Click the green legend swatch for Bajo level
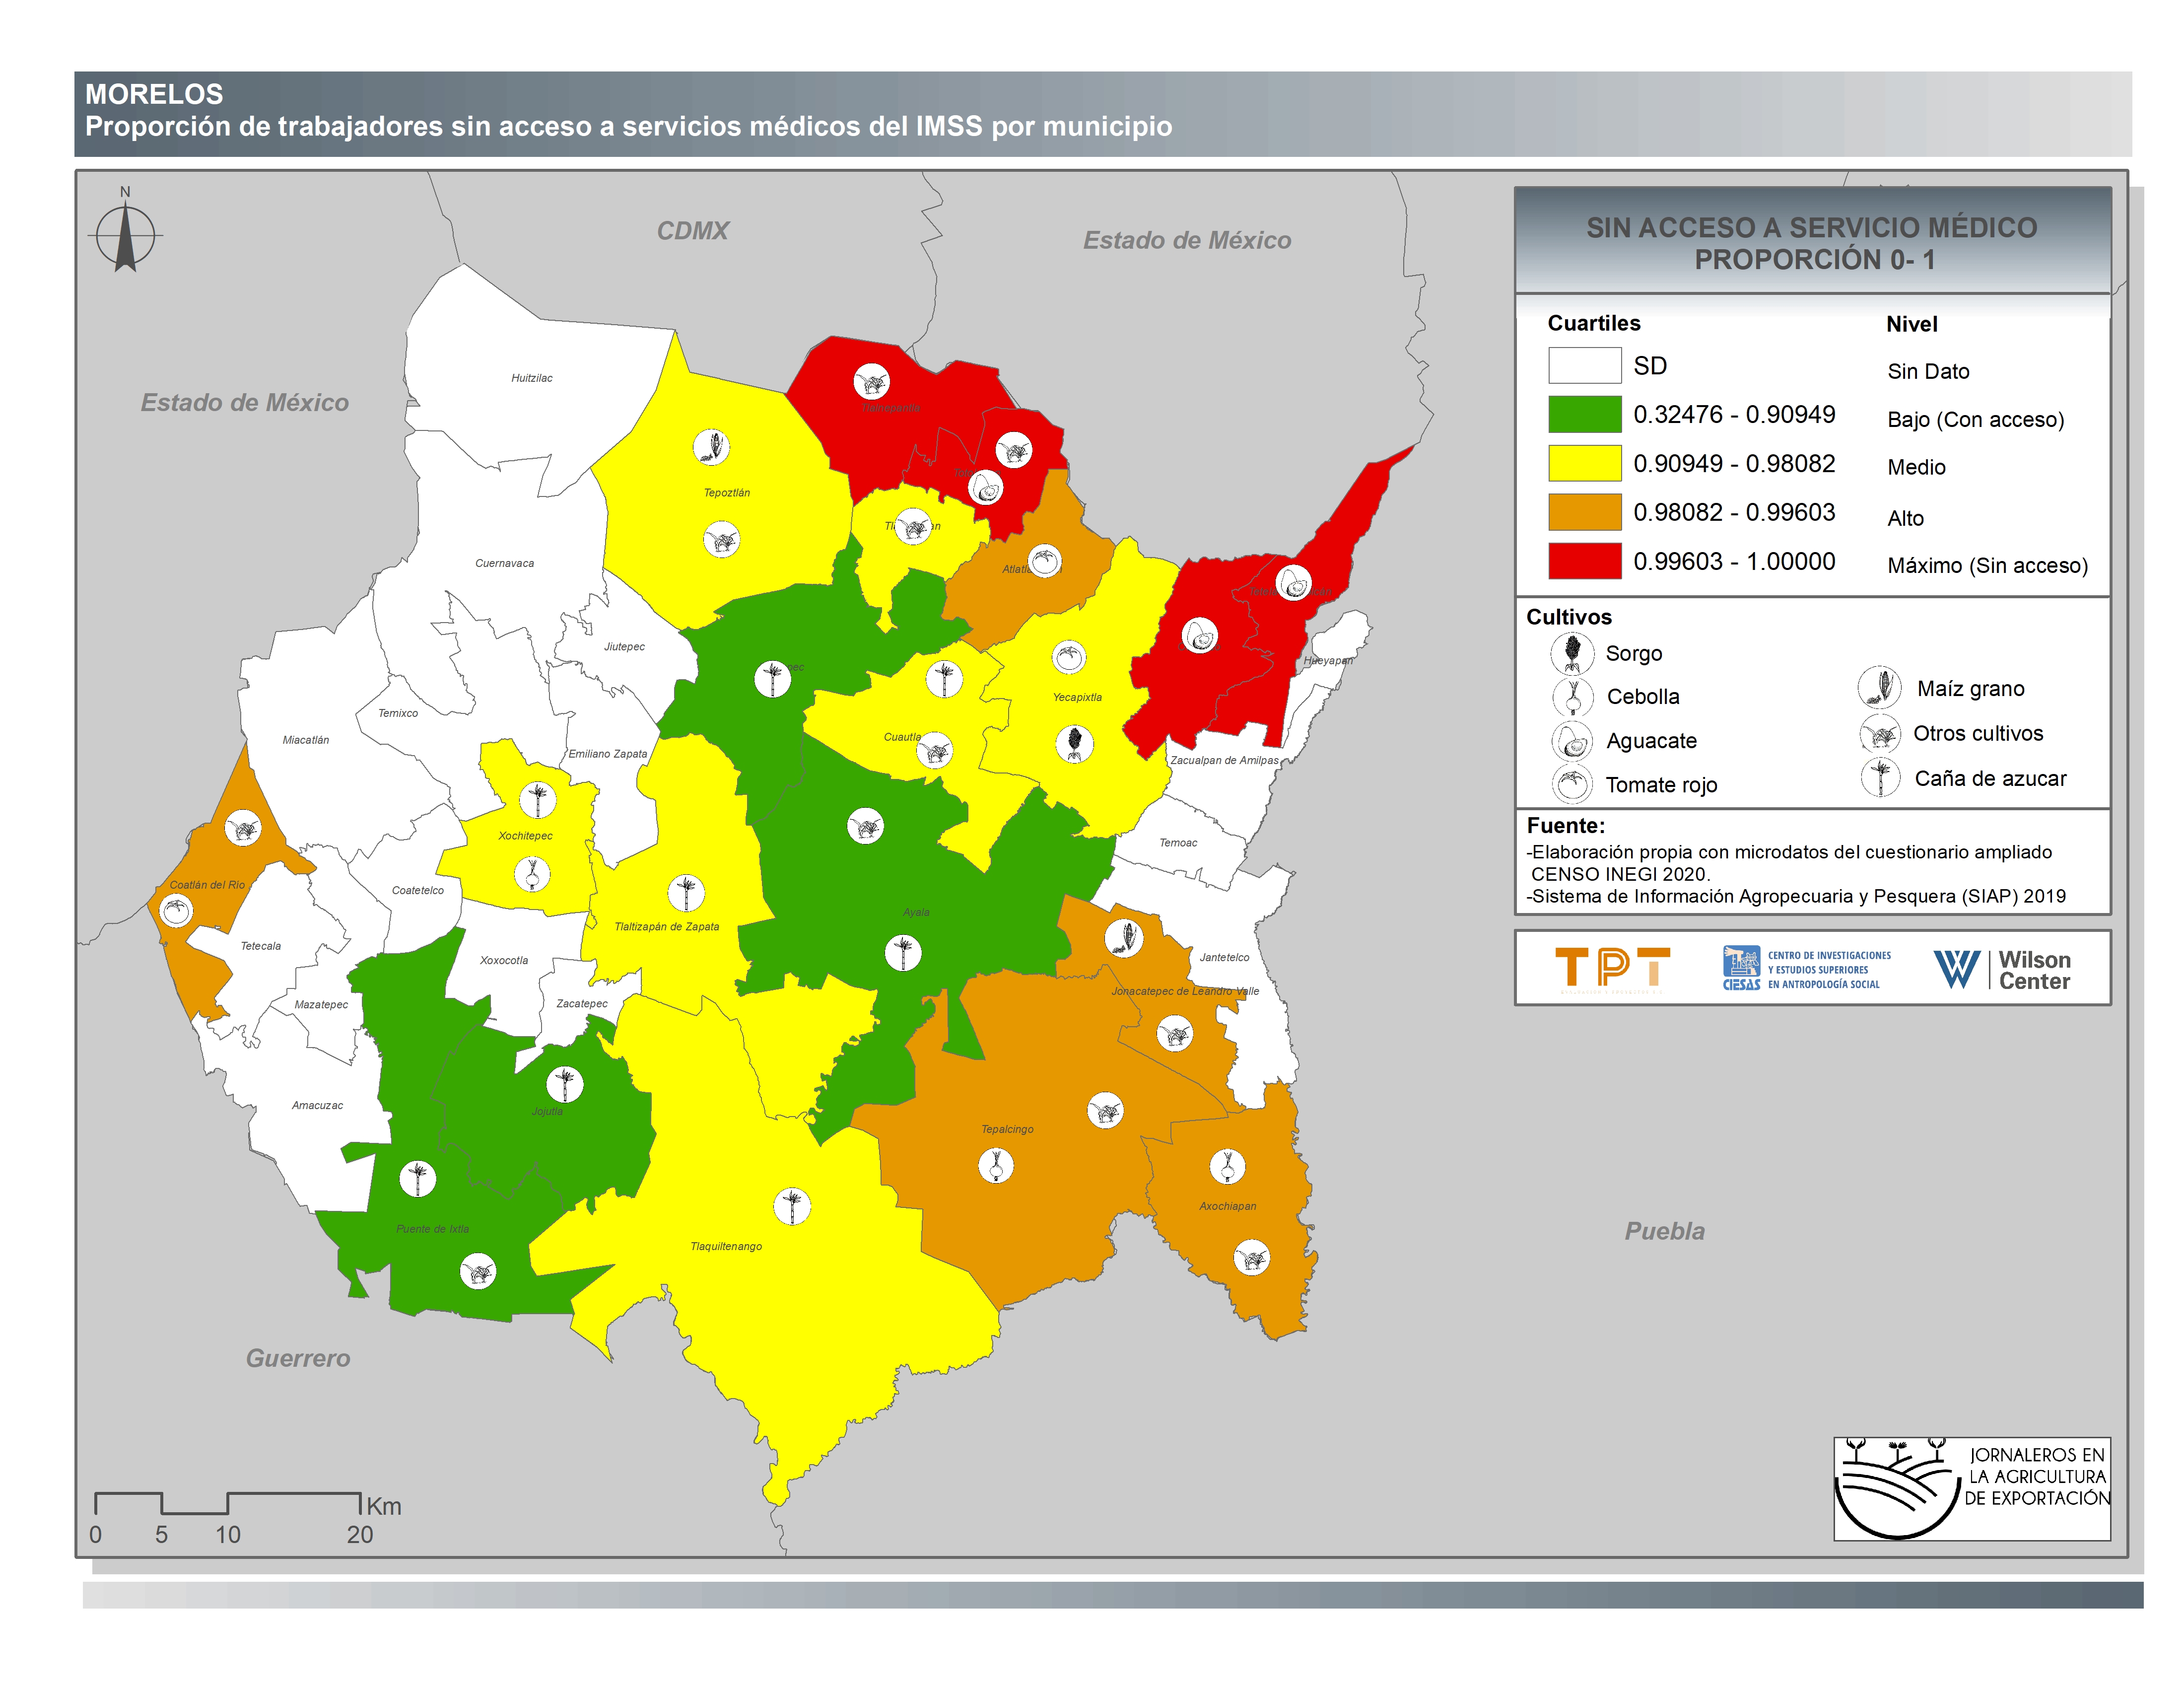The image size is (2184, 1688). coord(1584,414)
